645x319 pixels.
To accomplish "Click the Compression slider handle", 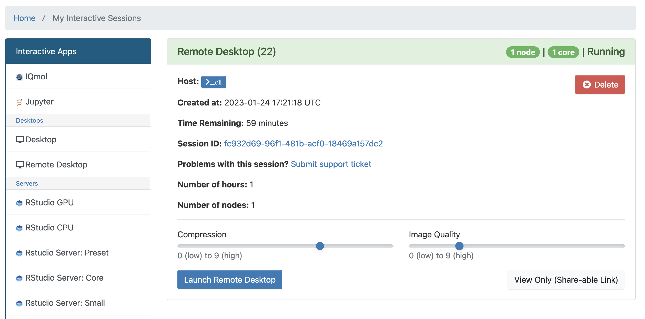I will 320,246.
